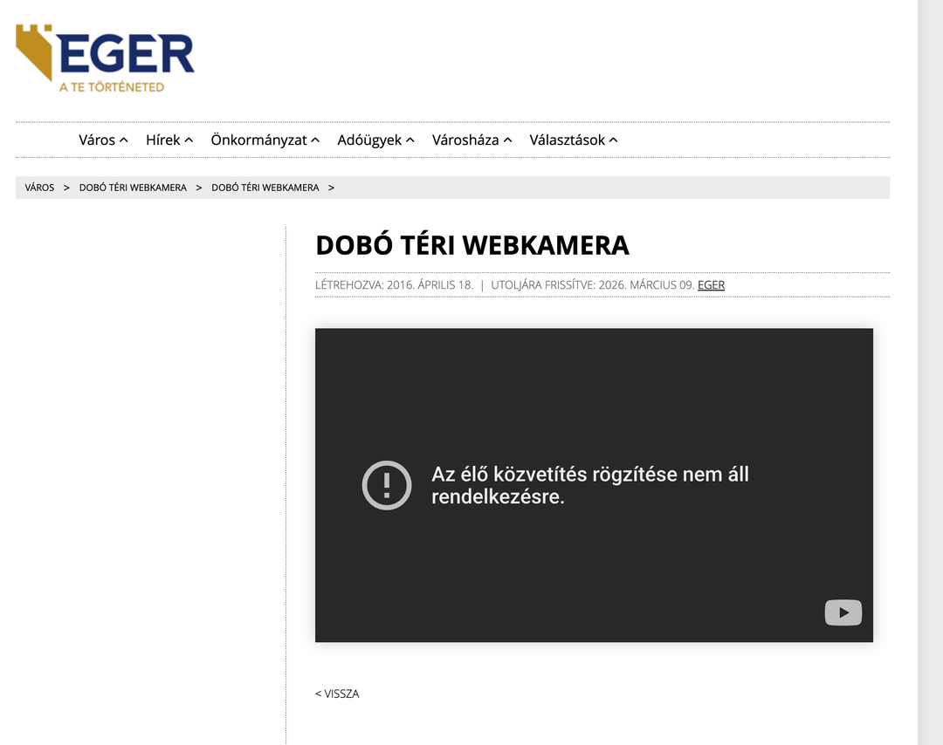The width and height of the screenshot is (943, 745).
Task: Expand the chevron beside Választások
Action: [x=614, y=140]
